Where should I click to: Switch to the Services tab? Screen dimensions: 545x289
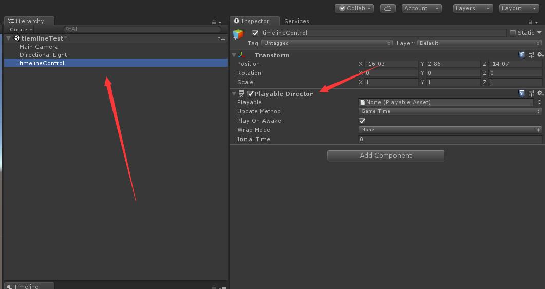(296, 21)
